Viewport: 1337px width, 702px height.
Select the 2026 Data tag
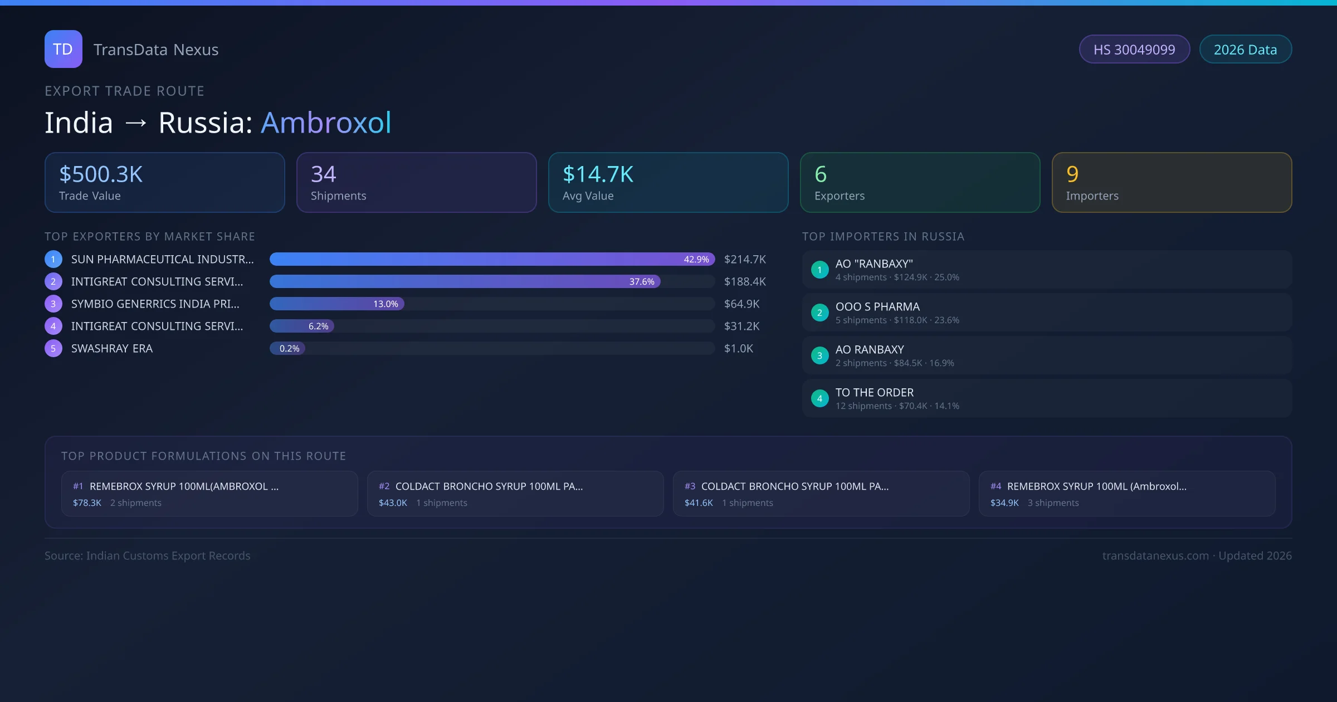click(1245, 50)
